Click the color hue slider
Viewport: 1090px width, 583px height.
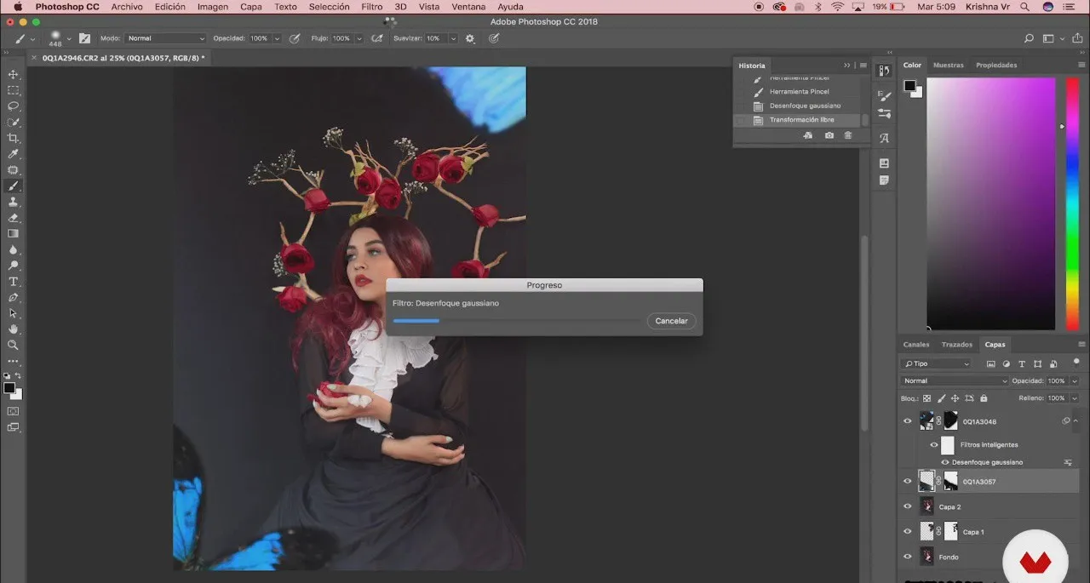[1072, 203]
